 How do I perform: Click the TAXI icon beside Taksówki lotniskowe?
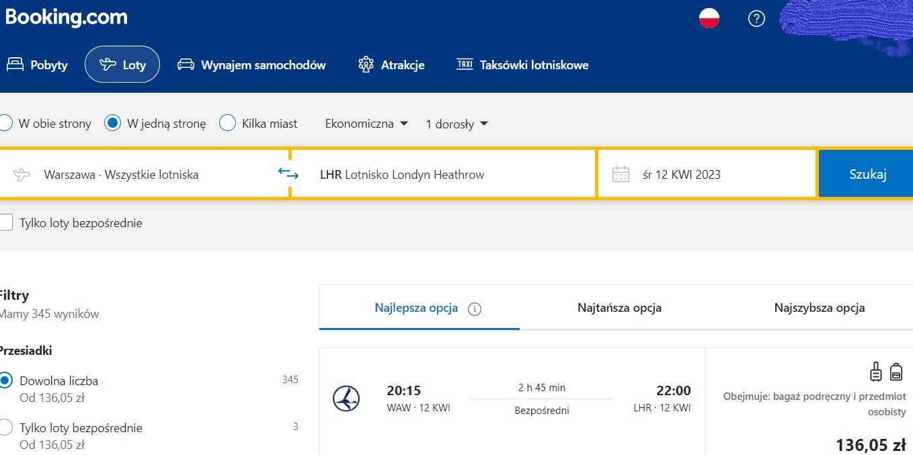[x=465, y=65]
